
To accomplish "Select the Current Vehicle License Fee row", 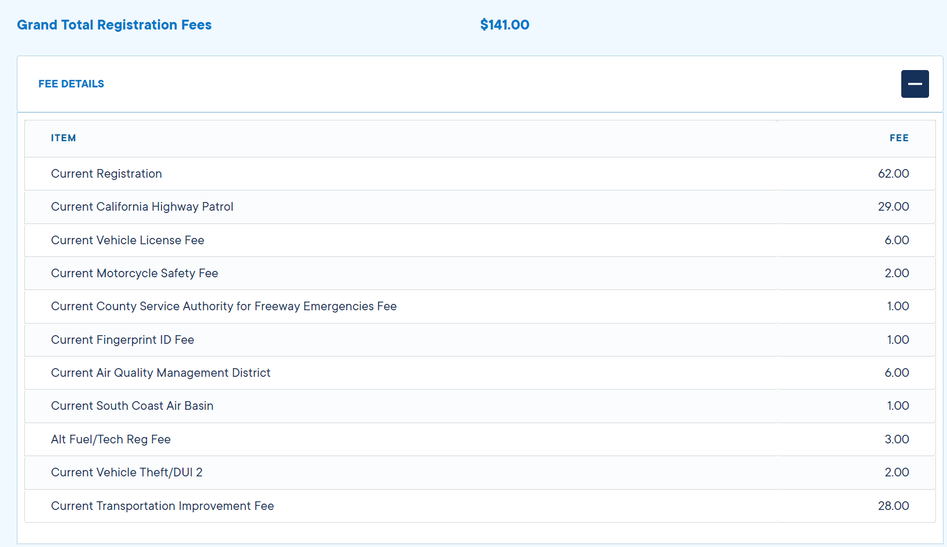I will pyautogui.click(x=127, y=240).
